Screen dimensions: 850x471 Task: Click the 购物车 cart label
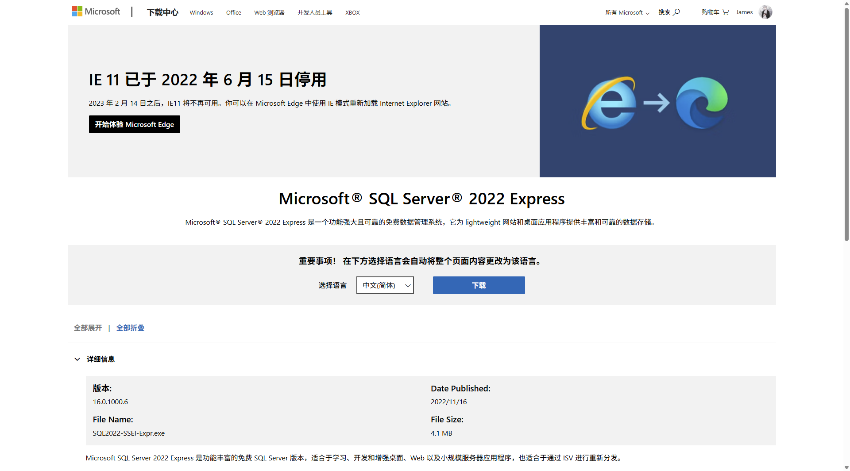[710, 12]
